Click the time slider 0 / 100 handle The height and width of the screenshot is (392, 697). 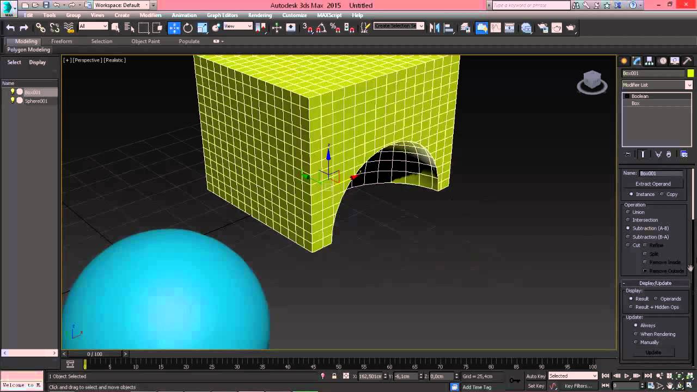(94, 354)
